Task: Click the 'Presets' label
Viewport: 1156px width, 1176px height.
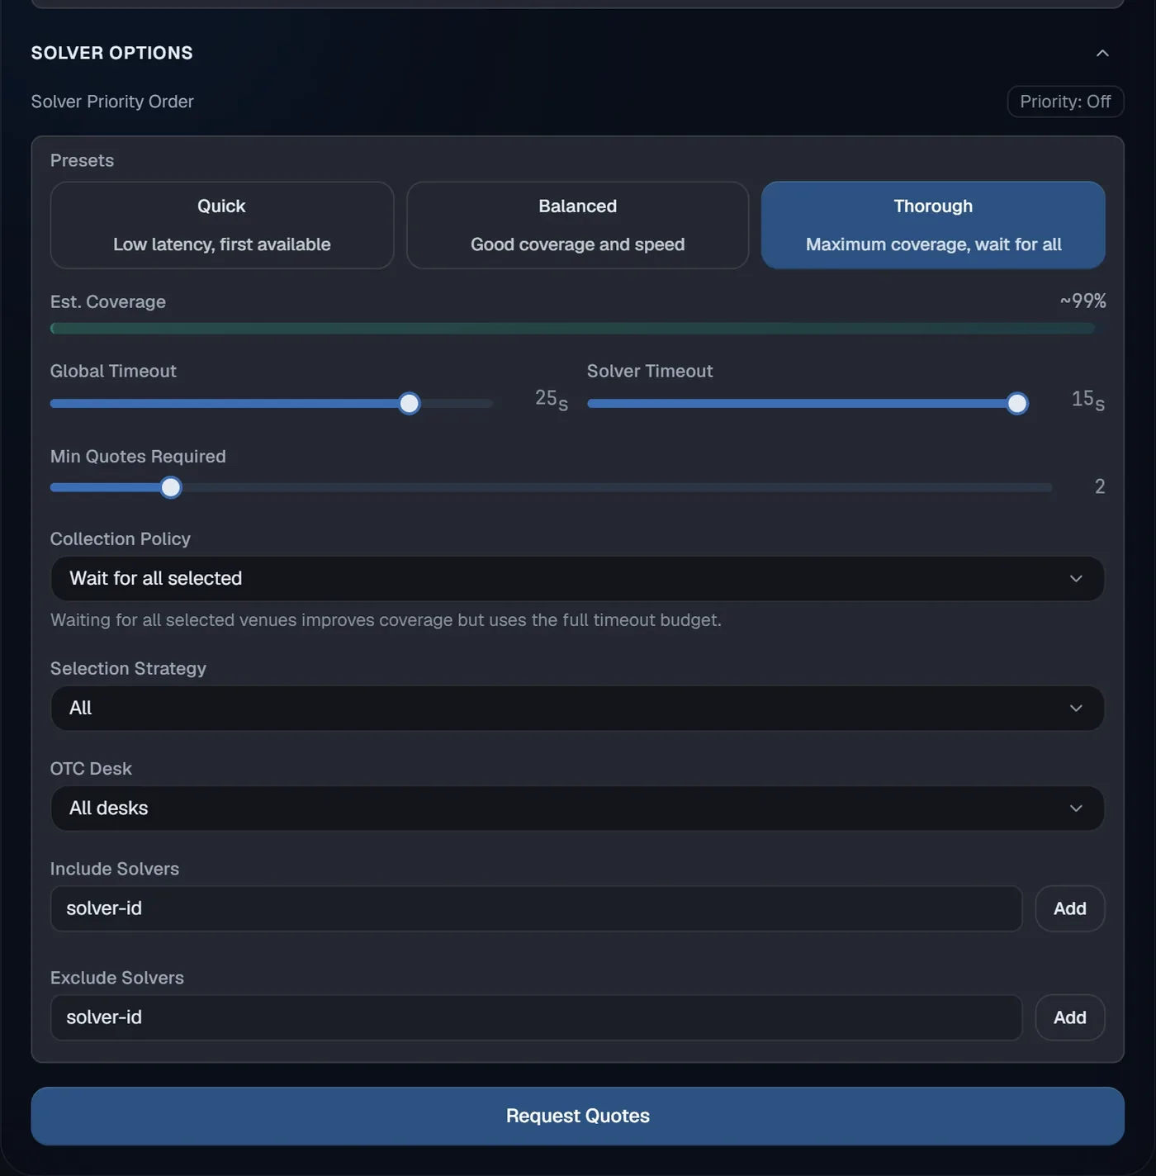Action: pos(82,160)
